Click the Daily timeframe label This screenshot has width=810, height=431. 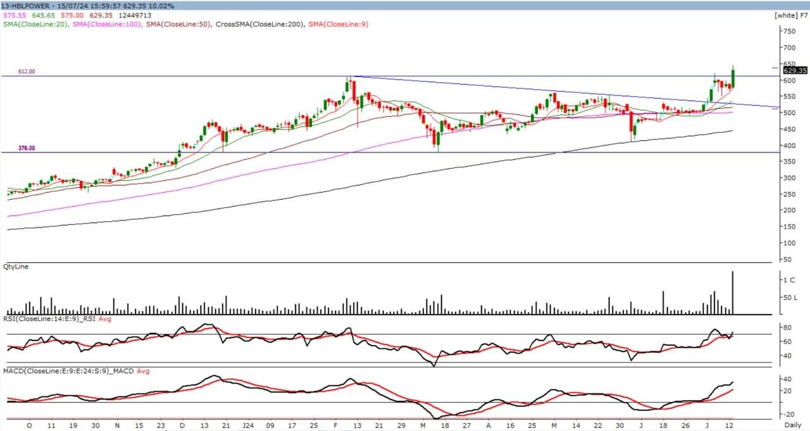(x=794, y=426)
